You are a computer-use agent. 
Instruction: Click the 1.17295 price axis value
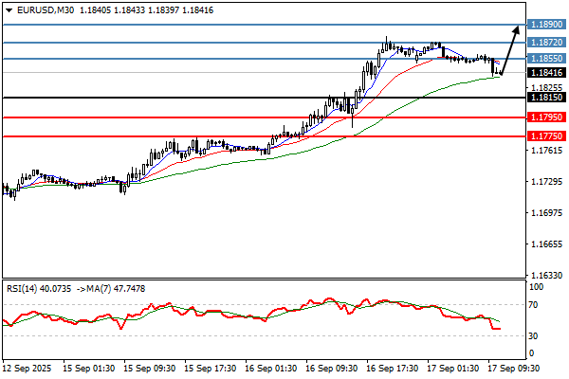point(546,181)
